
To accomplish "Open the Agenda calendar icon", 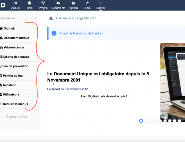I will click(x=73, y=3).
